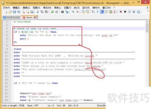Open the 运行(R) menu
Image resolution: width=151 pixels, height=109 pixels.
click(86, 8)
